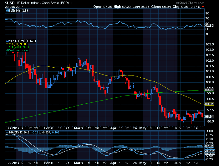Click the MACD(12,26,9) legend label
The image size is (219, 166).
(20, 132)
